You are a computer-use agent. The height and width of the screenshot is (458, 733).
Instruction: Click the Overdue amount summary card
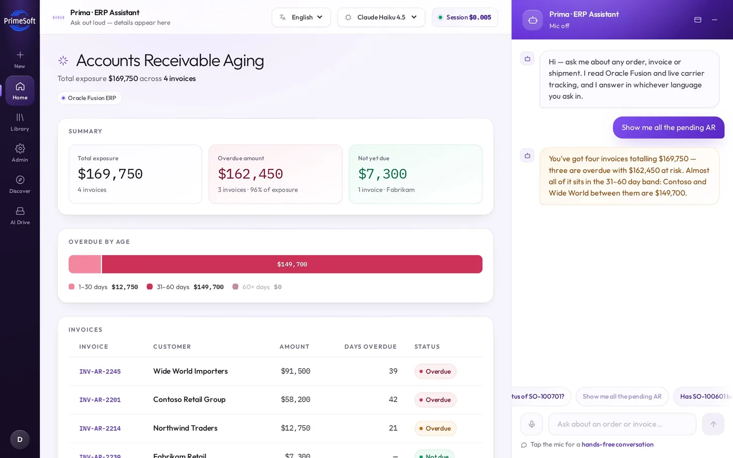coord(276,174)
